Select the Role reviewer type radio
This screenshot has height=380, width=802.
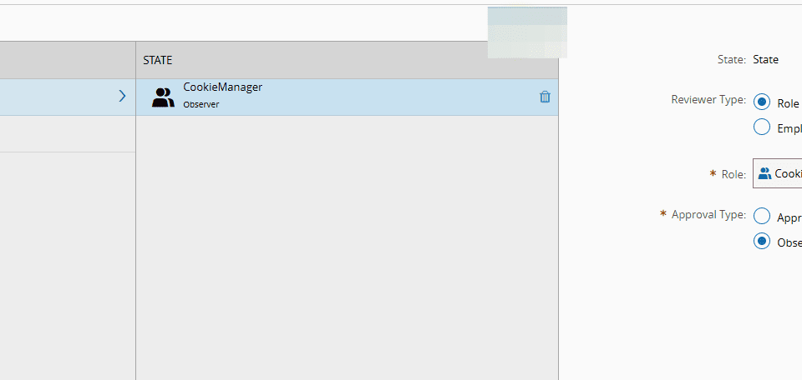762,102
